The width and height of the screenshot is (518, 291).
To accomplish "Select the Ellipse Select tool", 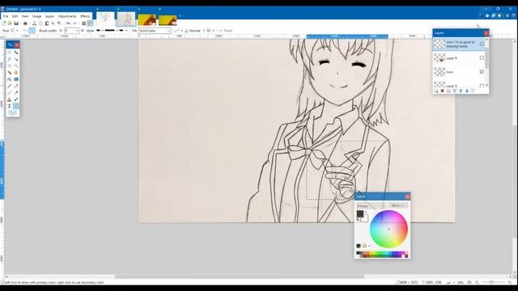I will 9,65.
